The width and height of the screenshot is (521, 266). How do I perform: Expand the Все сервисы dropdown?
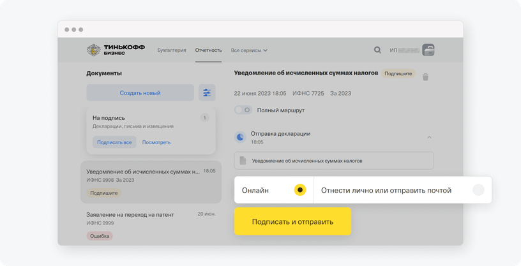[x=249, y=50]
